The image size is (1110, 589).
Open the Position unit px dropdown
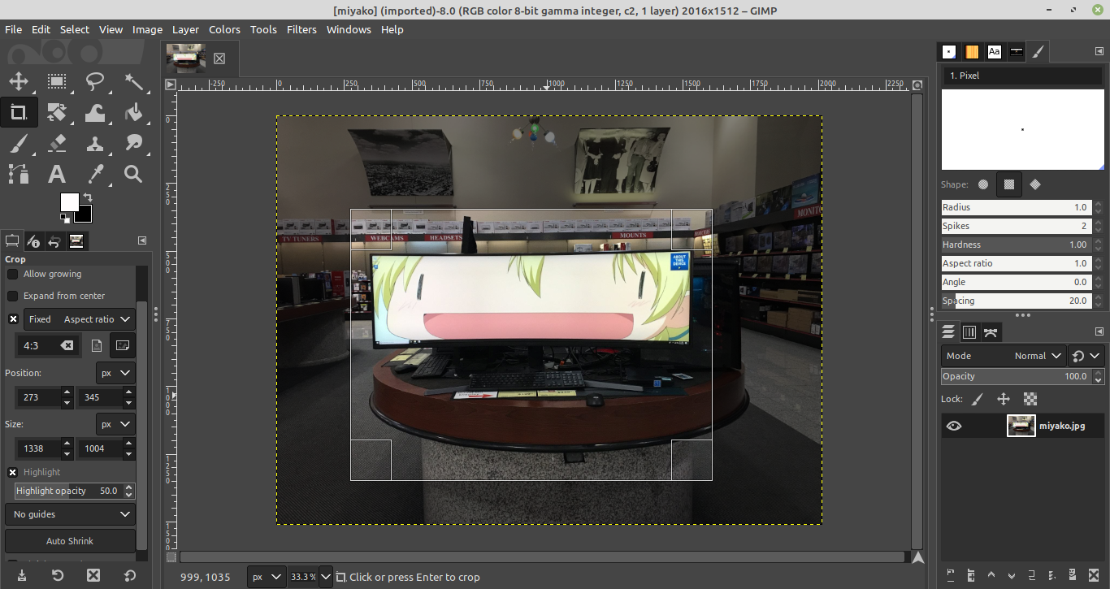(115, 373)
